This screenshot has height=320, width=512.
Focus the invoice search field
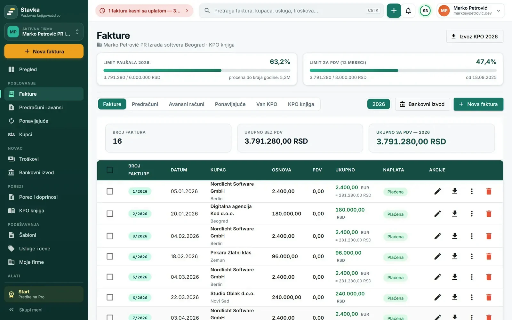tap(292, 11)
